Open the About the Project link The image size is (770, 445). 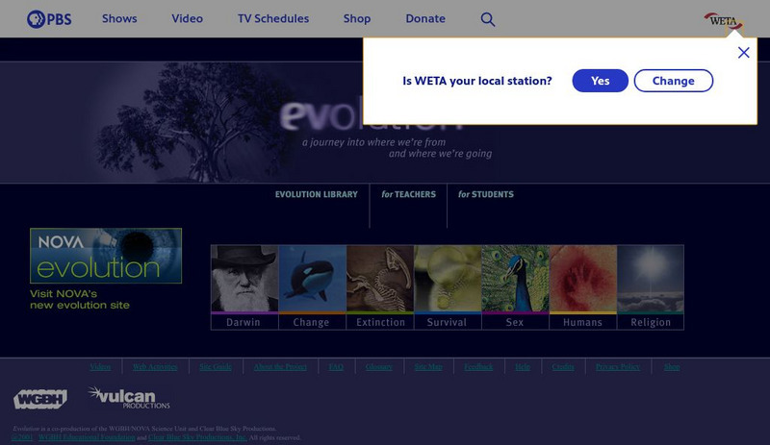coord(280,366)
